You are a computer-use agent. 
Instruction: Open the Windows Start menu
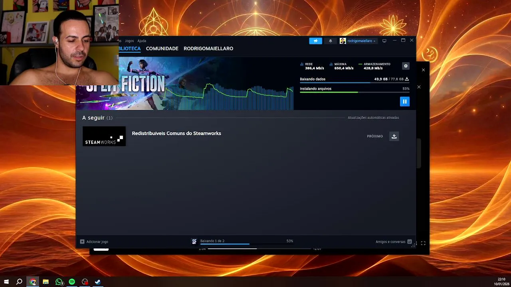click(6, 282)
